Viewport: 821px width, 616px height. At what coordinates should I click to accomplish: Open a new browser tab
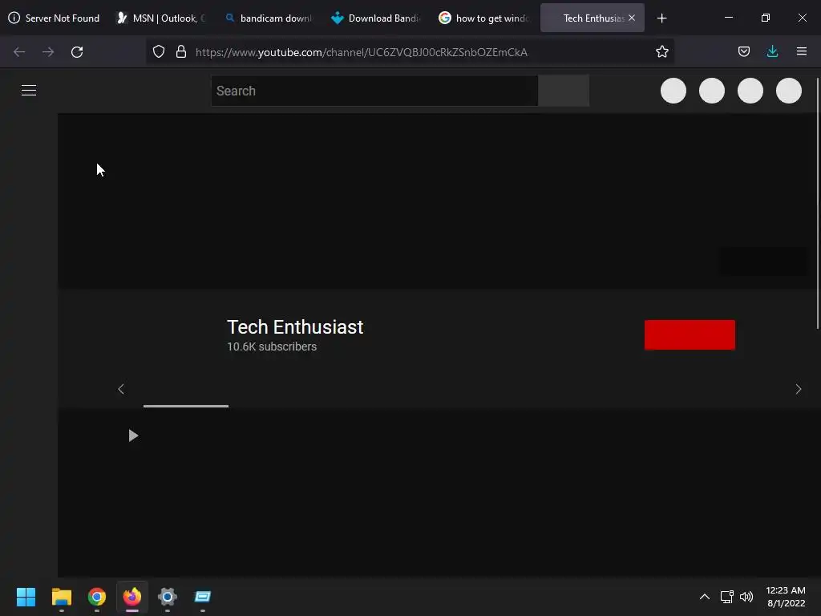[x=661, y=18]
